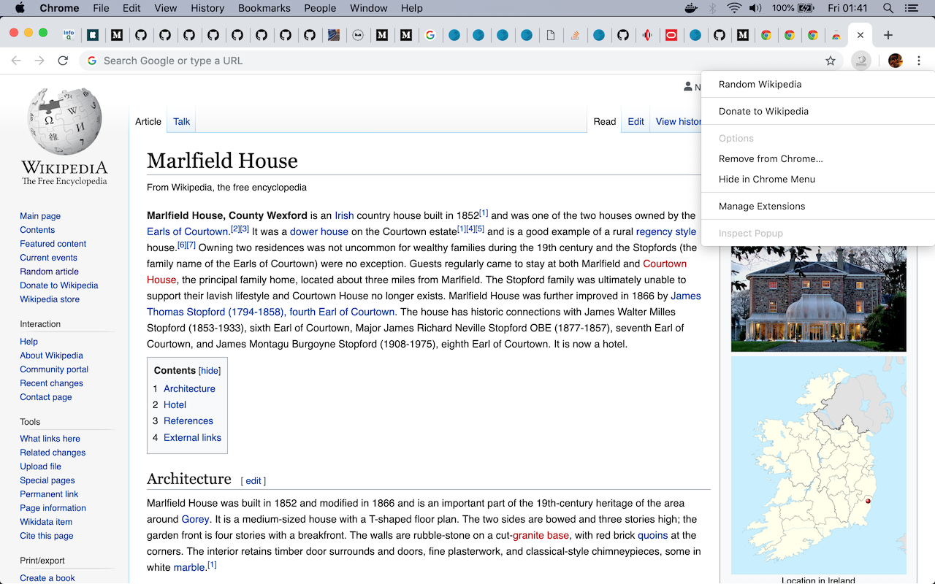Reload the page with the refresh icon
The height and width of the screenshot is (584, 935).
click(x=63, y=61)
